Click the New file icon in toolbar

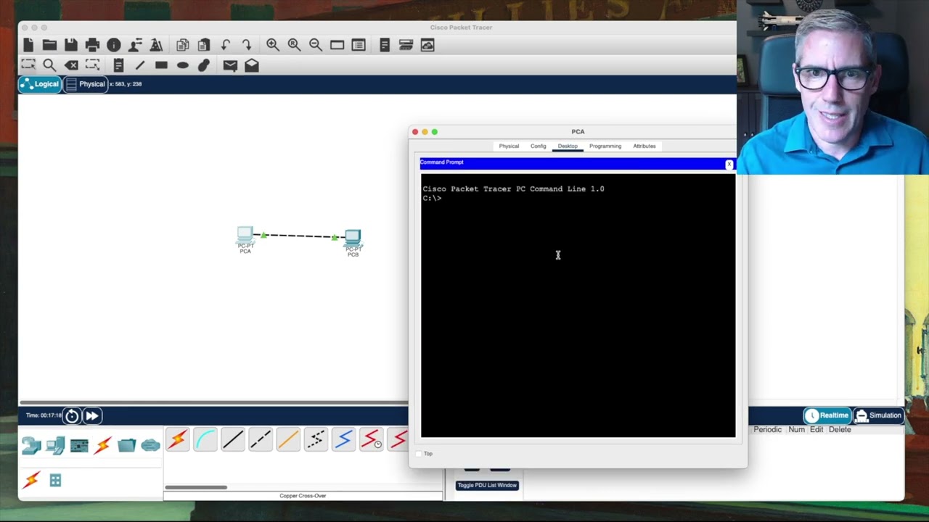click(28, 45)
